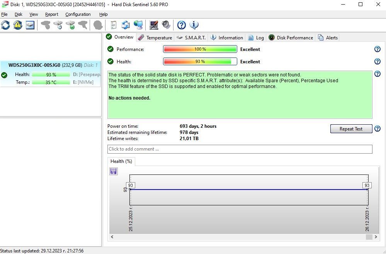This screenshot has height=254, width=386.
Task: Click the refresh disk status toolbar icon
Action: coord(6,25)
